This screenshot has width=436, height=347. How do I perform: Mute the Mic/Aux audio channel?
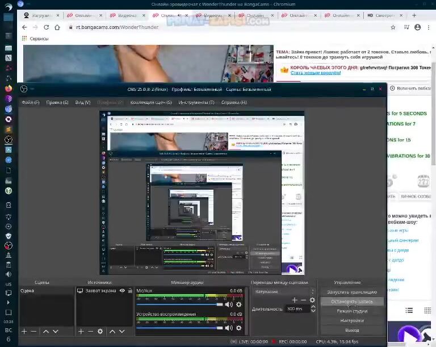[x=229, y=304]
